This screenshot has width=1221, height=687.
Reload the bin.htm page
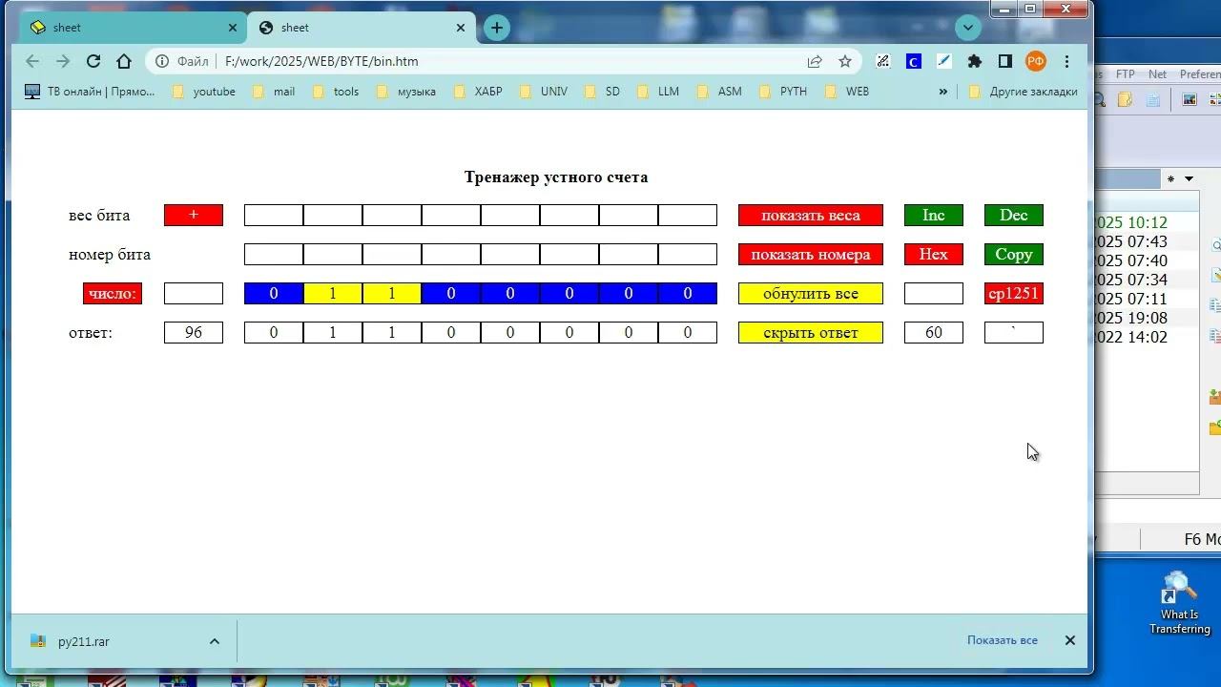pos(93,61)
